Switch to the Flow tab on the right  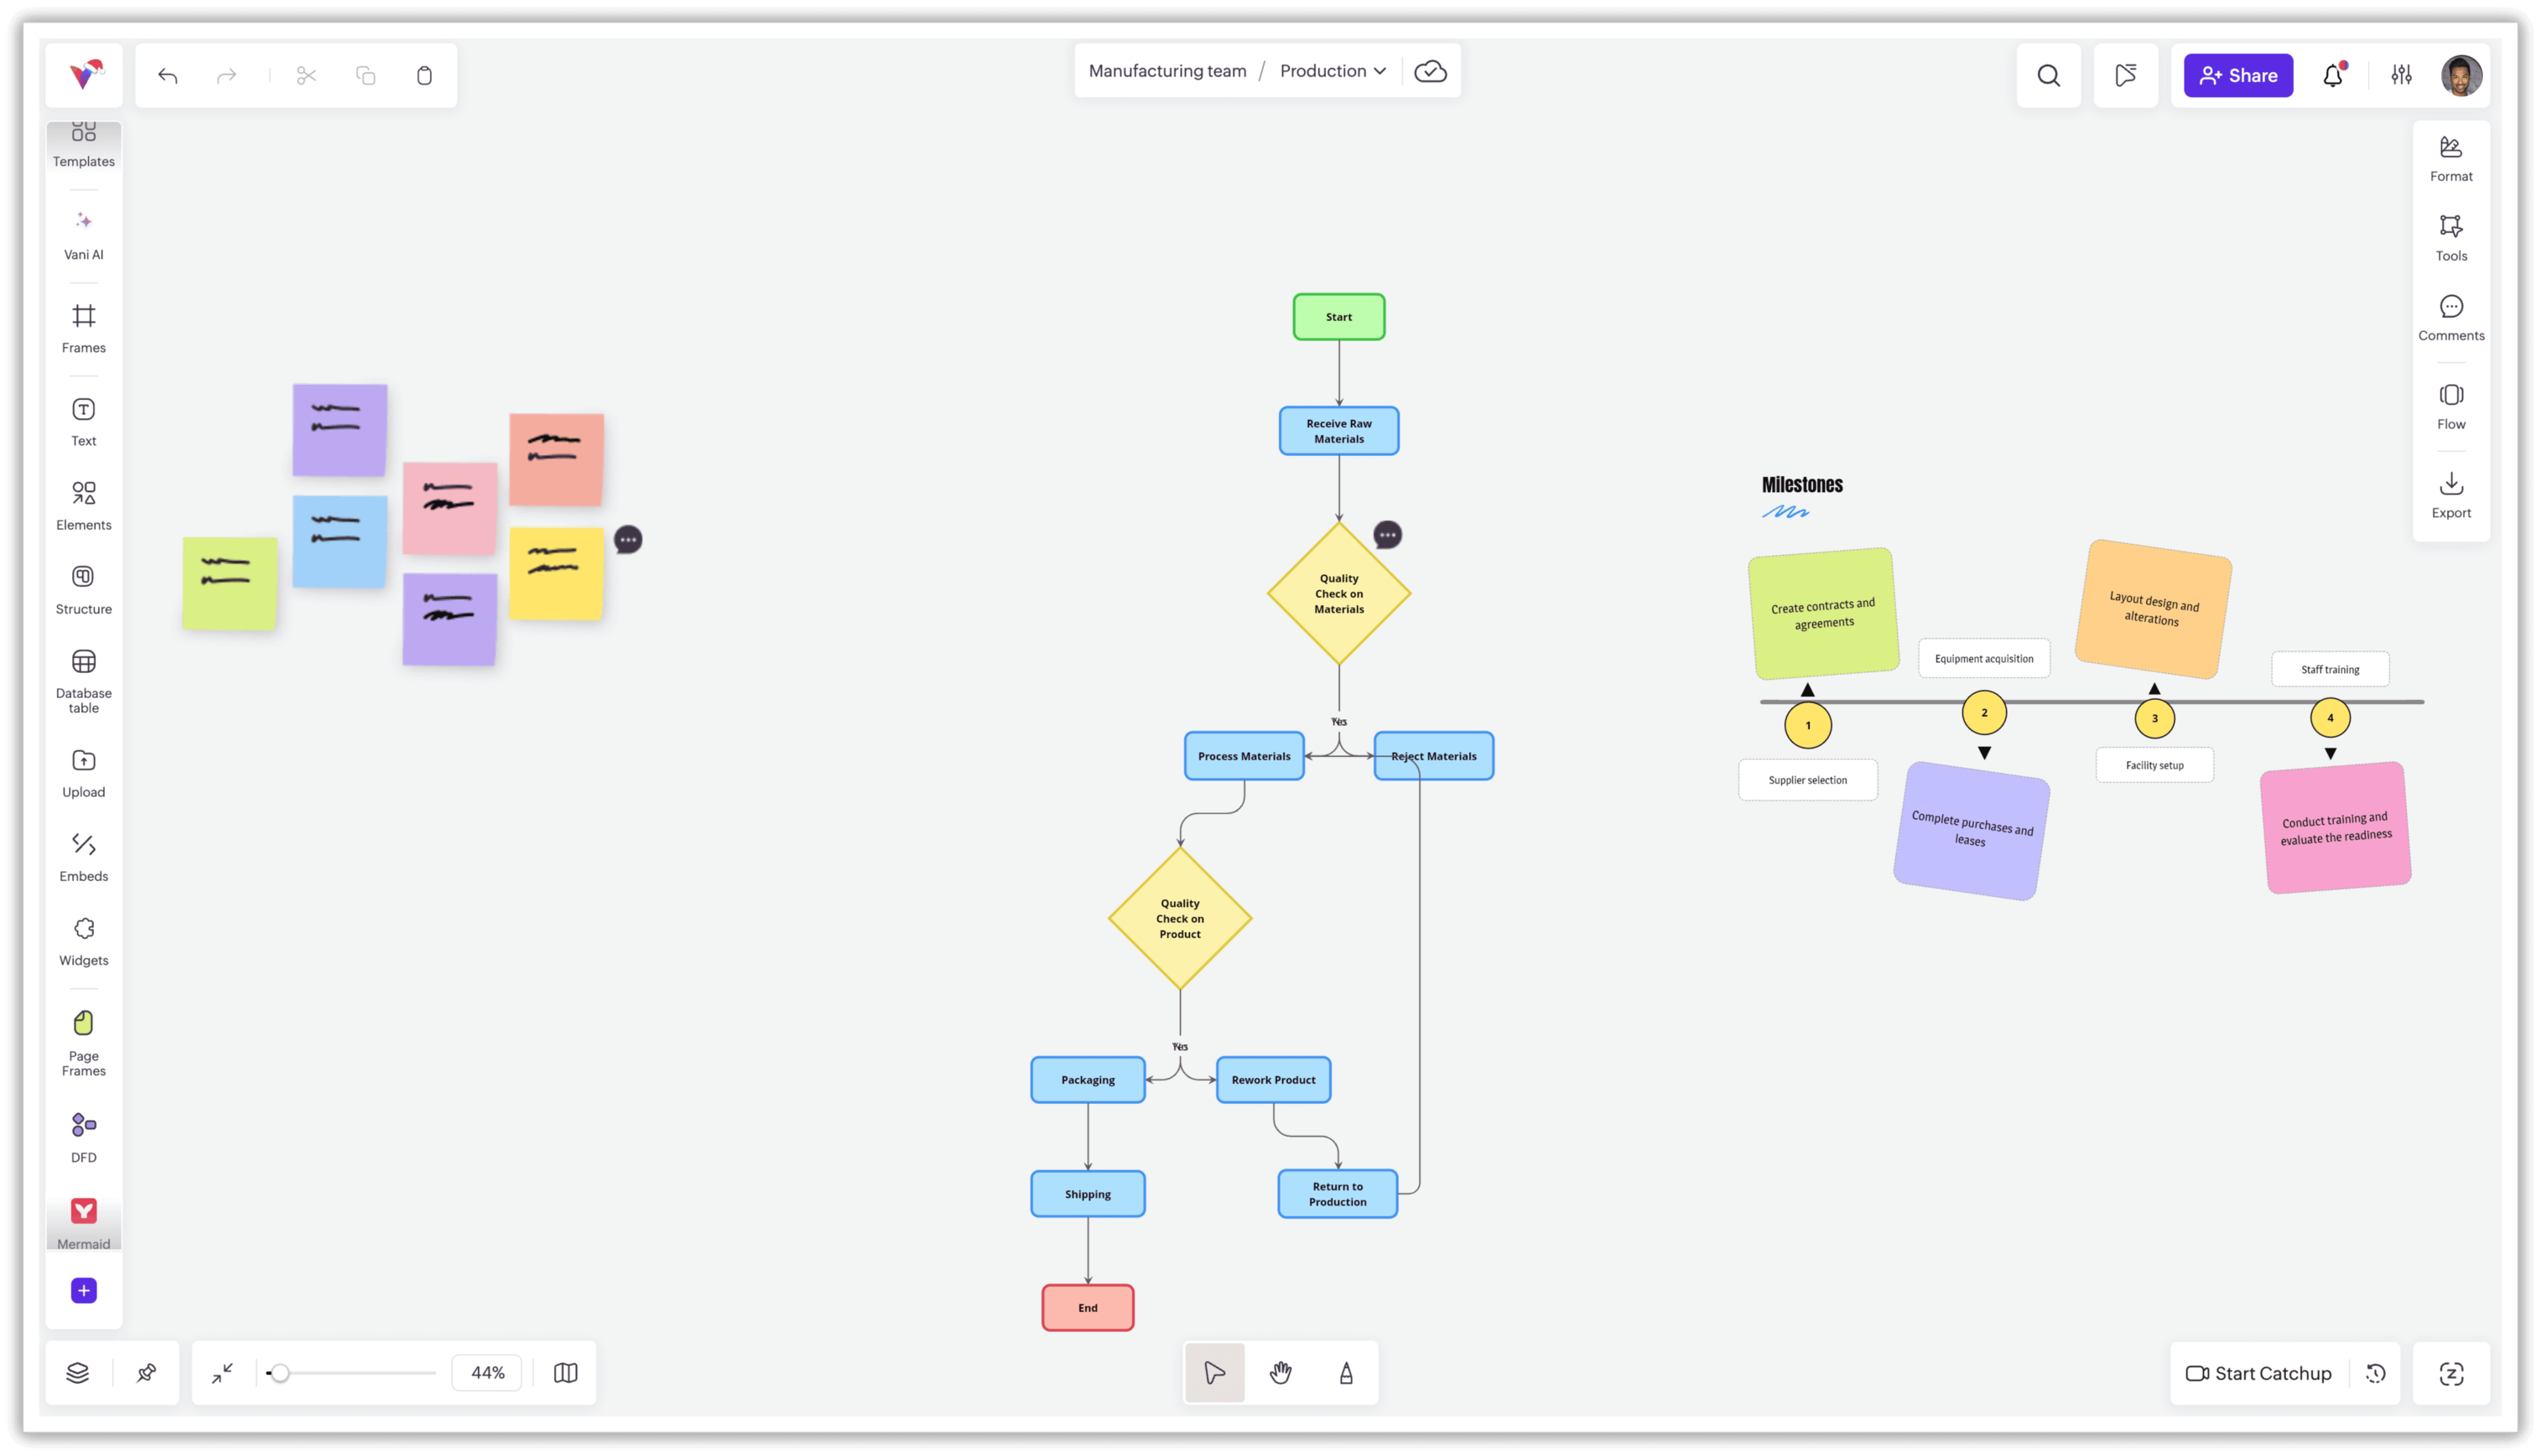[2451, 404]
